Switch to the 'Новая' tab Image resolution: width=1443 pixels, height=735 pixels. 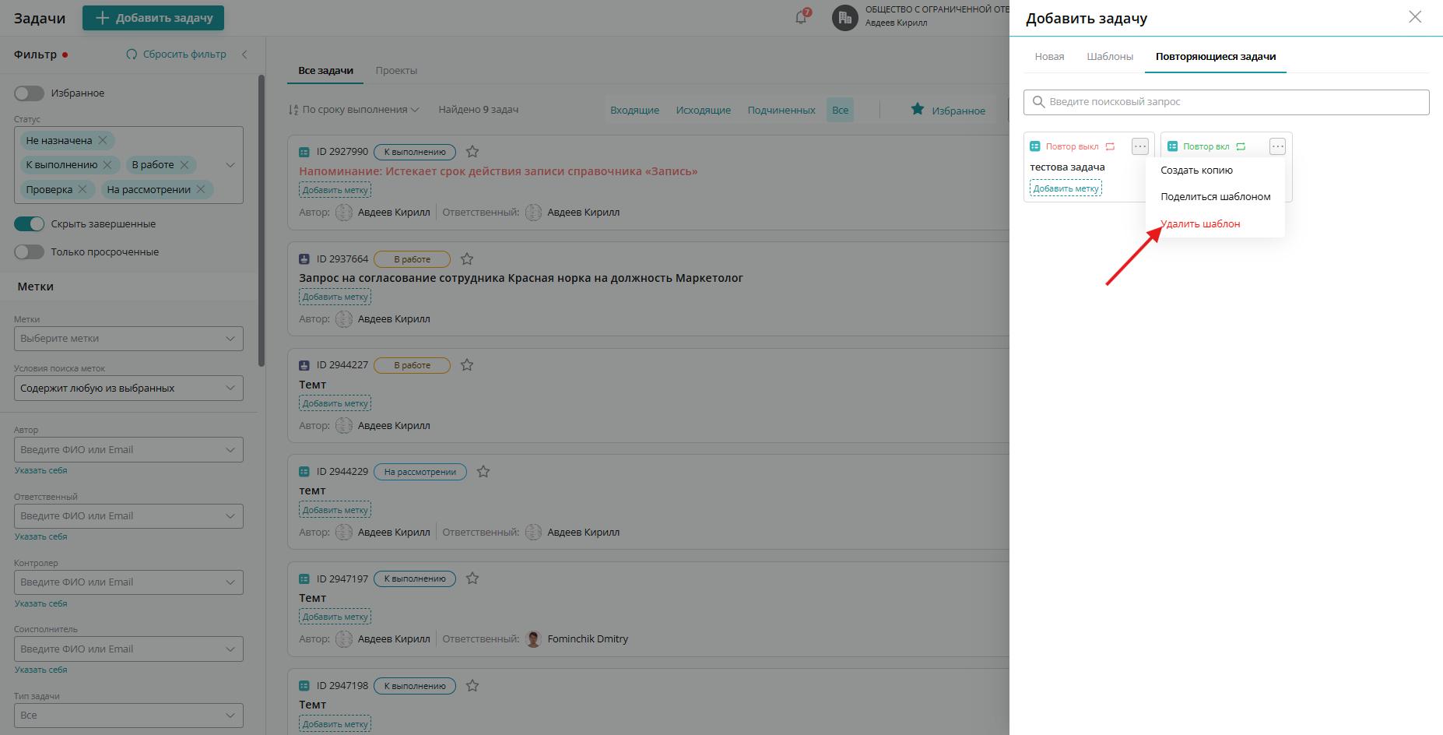click(x=1049, y=57)
